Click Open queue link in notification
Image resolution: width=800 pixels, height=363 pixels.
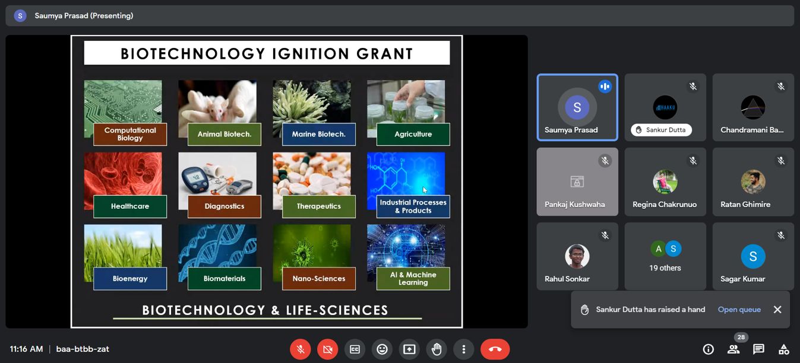pyautogui.click(x=739, y=310)
